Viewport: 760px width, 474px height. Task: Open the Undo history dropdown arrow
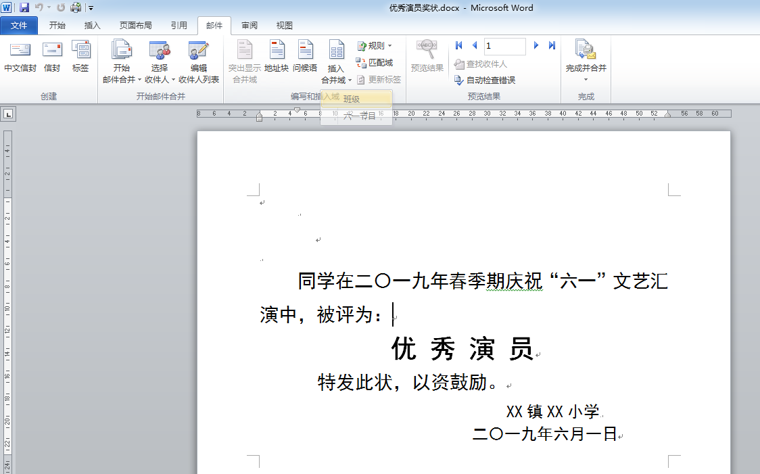point(49,7)
